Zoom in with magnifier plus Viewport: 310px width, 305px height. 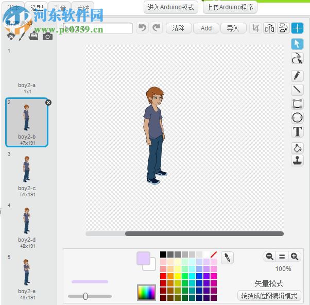tap(295, 257)
